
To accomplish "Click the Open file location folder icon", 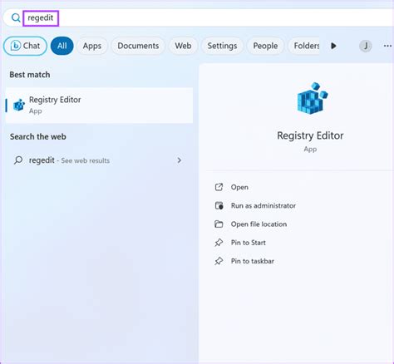I will 219,224.
